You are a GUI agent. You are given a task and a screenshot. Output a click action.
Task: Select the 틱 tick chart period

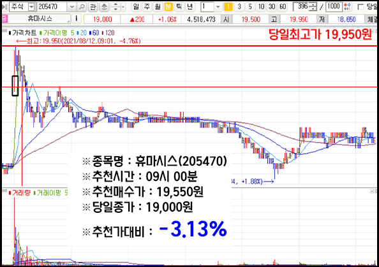179,6
